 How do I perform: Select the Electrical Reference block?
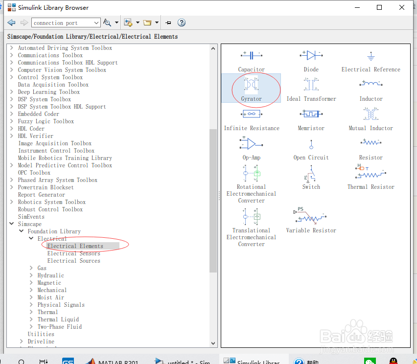pyautogui.click(x=371, y=62)
